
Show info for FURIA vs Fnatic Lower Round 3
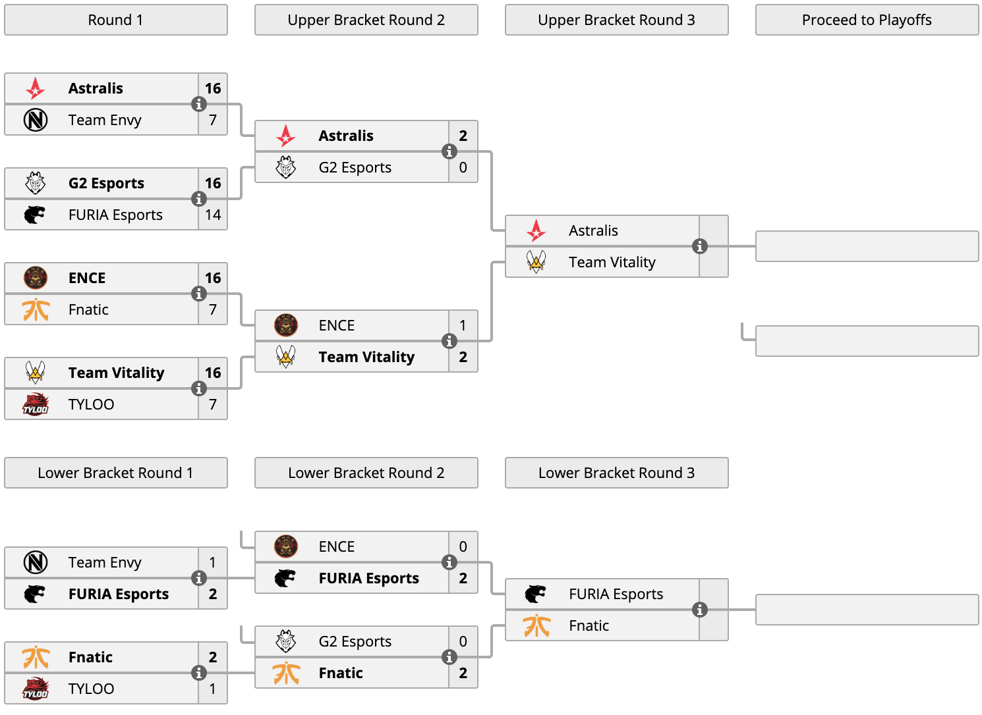699,610
